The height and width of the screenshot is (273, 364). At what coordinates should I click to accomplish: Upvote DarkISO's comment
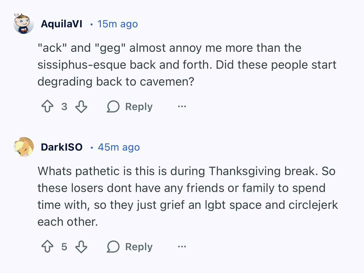[47, 247]
